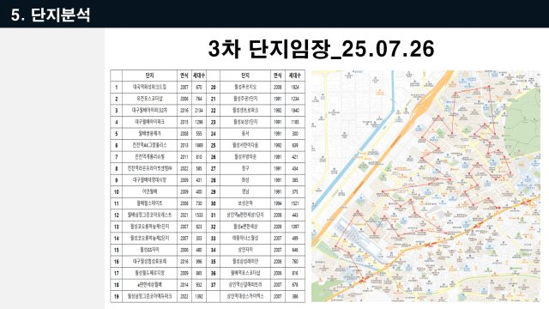Screen dimensions: 549x309
Task: Click household count 1533 in row 12
Action: (x=199, y=215)
